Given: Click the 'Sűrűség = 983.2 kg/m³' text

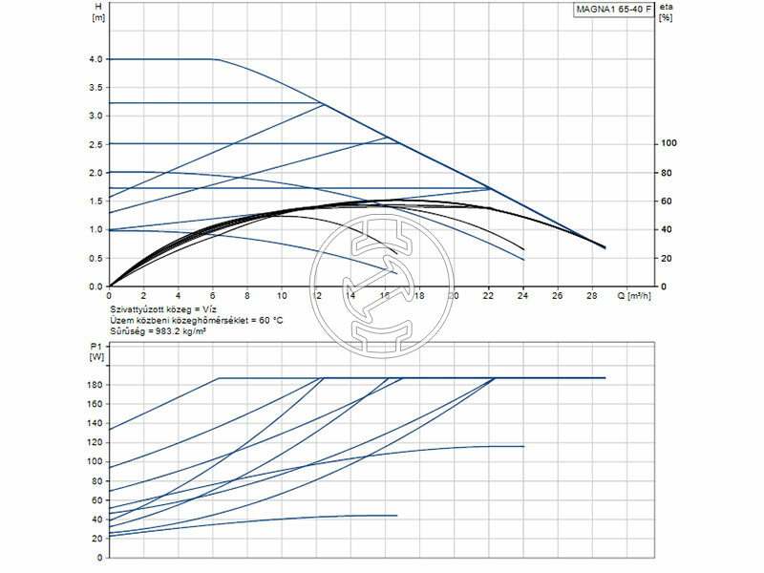Looking at the screenshot, I should tap(159, 333).
